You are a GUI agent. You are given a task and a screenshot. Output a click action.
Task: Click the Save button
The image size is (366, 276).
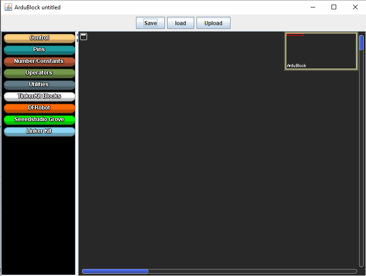[150, 23]
